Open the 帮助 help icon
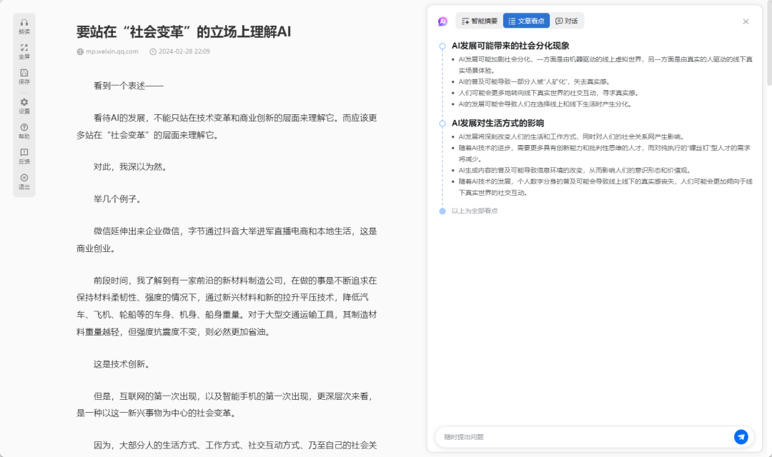Viewport: 772px width, 457px height. pos(24,131)
